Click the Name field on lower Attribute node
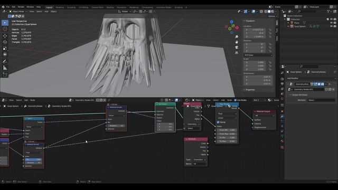The width and height of the screenshot is (338, 190). (x=200, y=164)
